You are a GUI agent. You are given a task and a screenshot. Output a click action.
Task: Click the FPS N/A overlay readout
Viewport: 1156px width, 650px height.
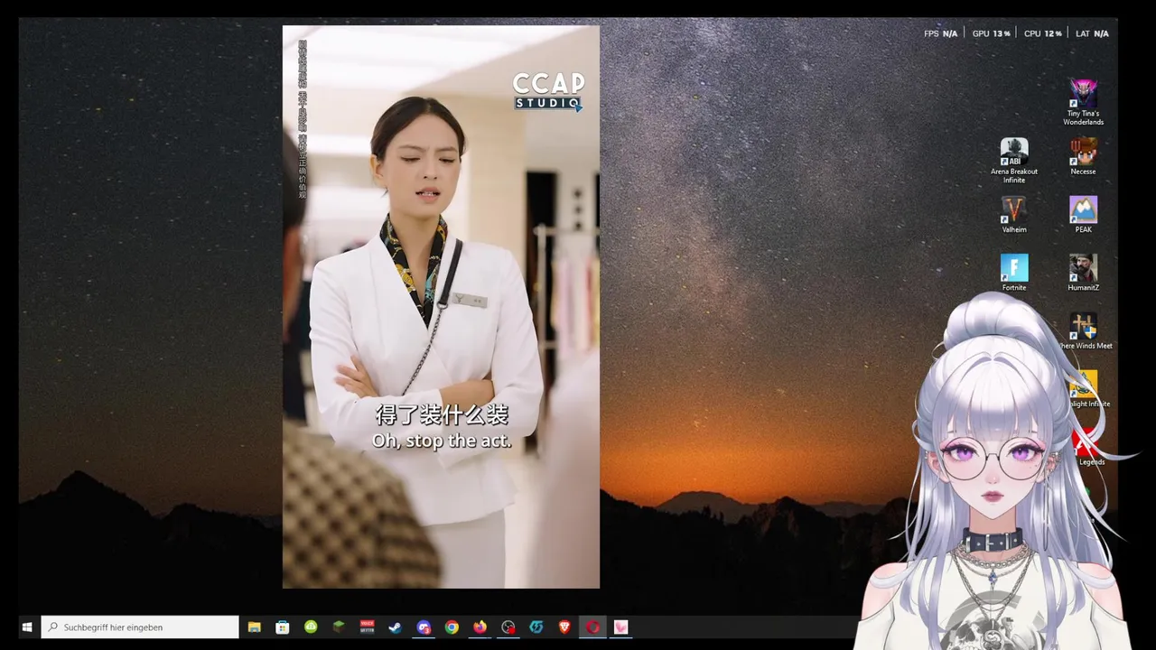(x=940, y=33)
